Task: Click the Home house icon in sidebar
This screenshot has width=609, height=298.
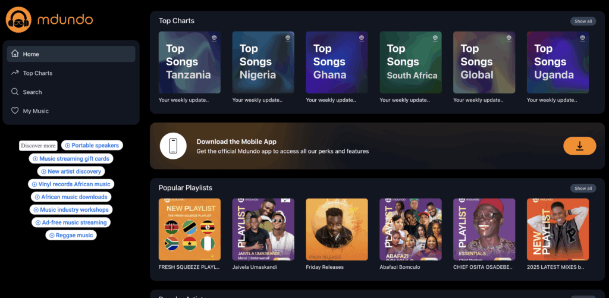Action: click(x=15, y=54)
